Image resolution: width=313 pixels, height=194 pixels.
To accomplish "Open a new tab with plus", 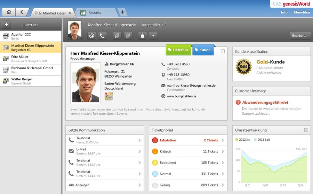I will tap(122, 12).
